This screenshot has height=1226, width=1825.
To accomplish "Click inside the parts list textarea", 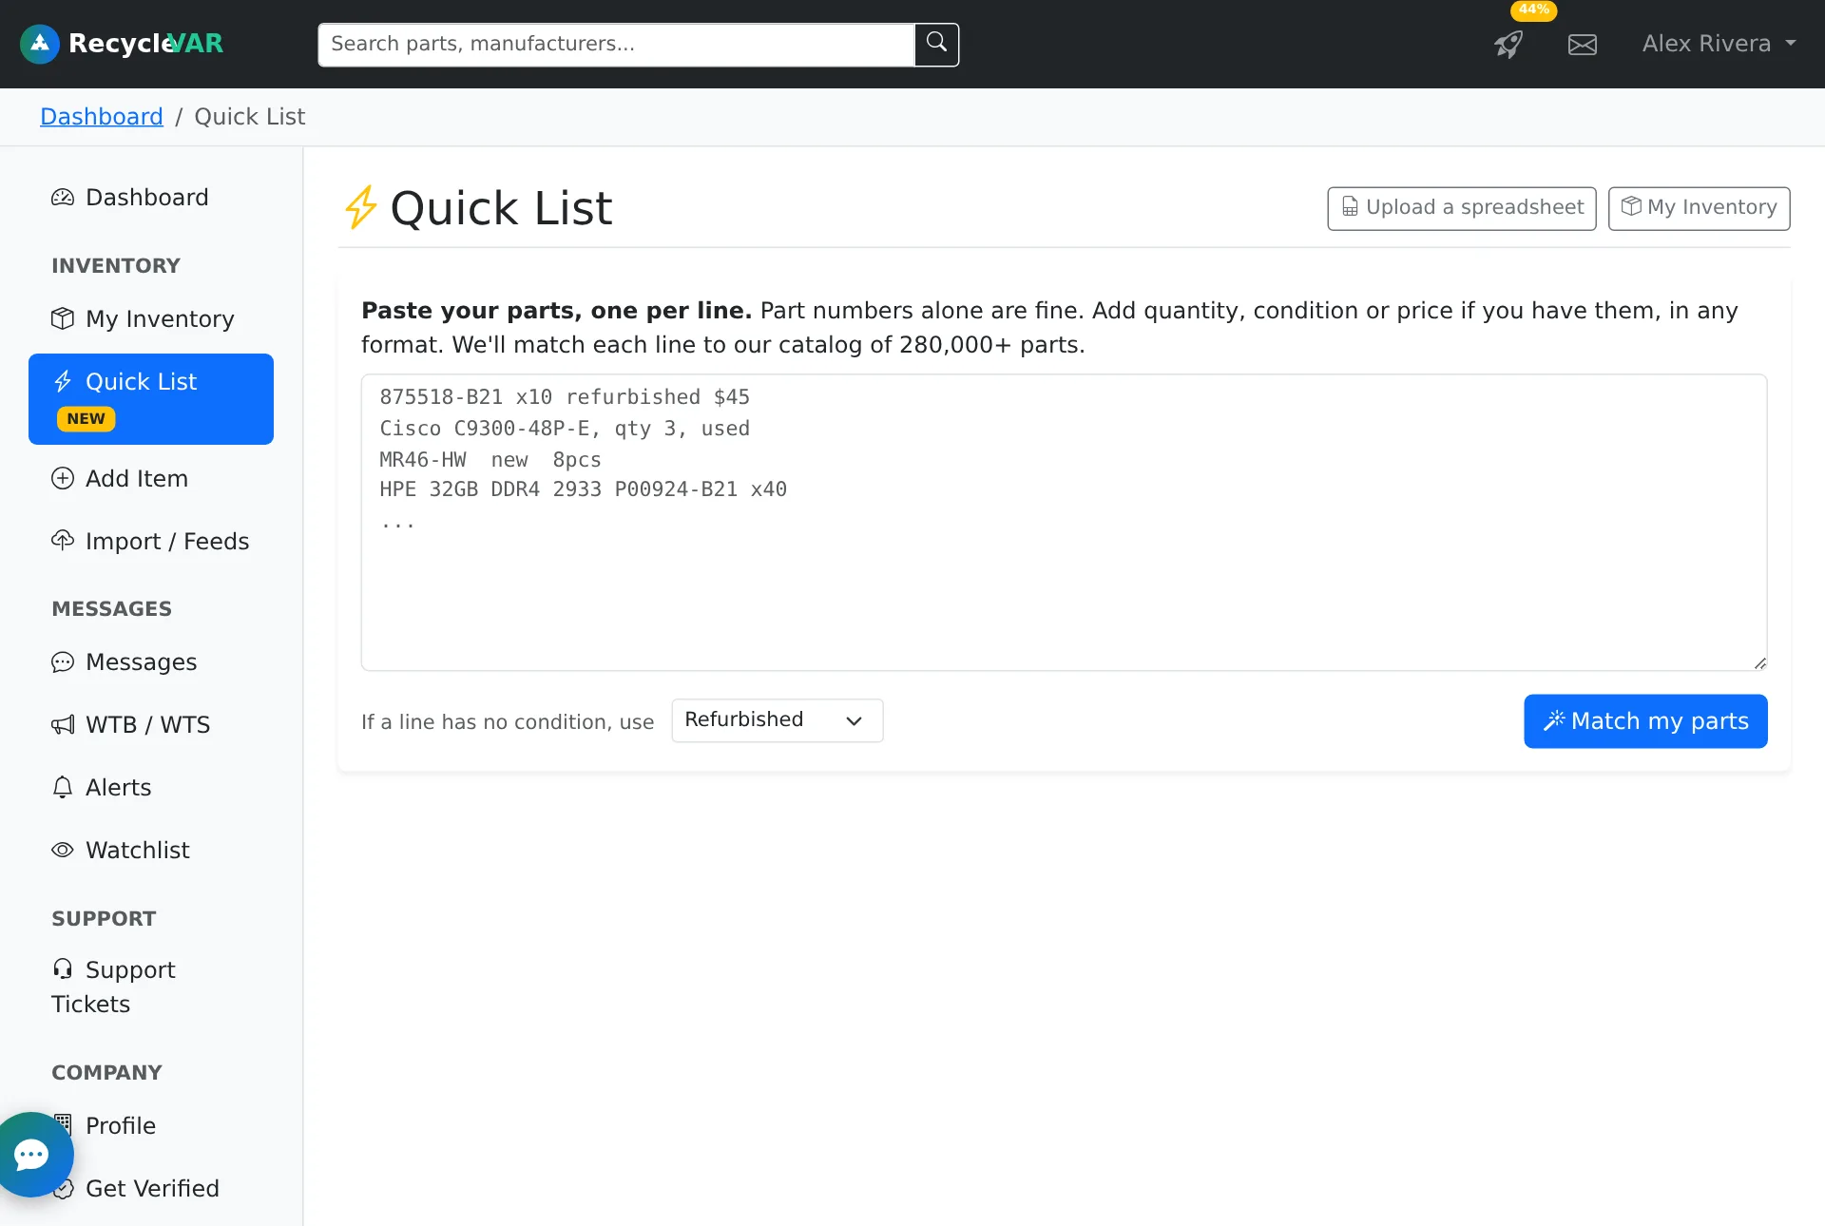I will point(1064,522).
